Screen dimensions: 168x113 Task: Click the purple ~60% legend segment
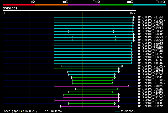(84, 5)
